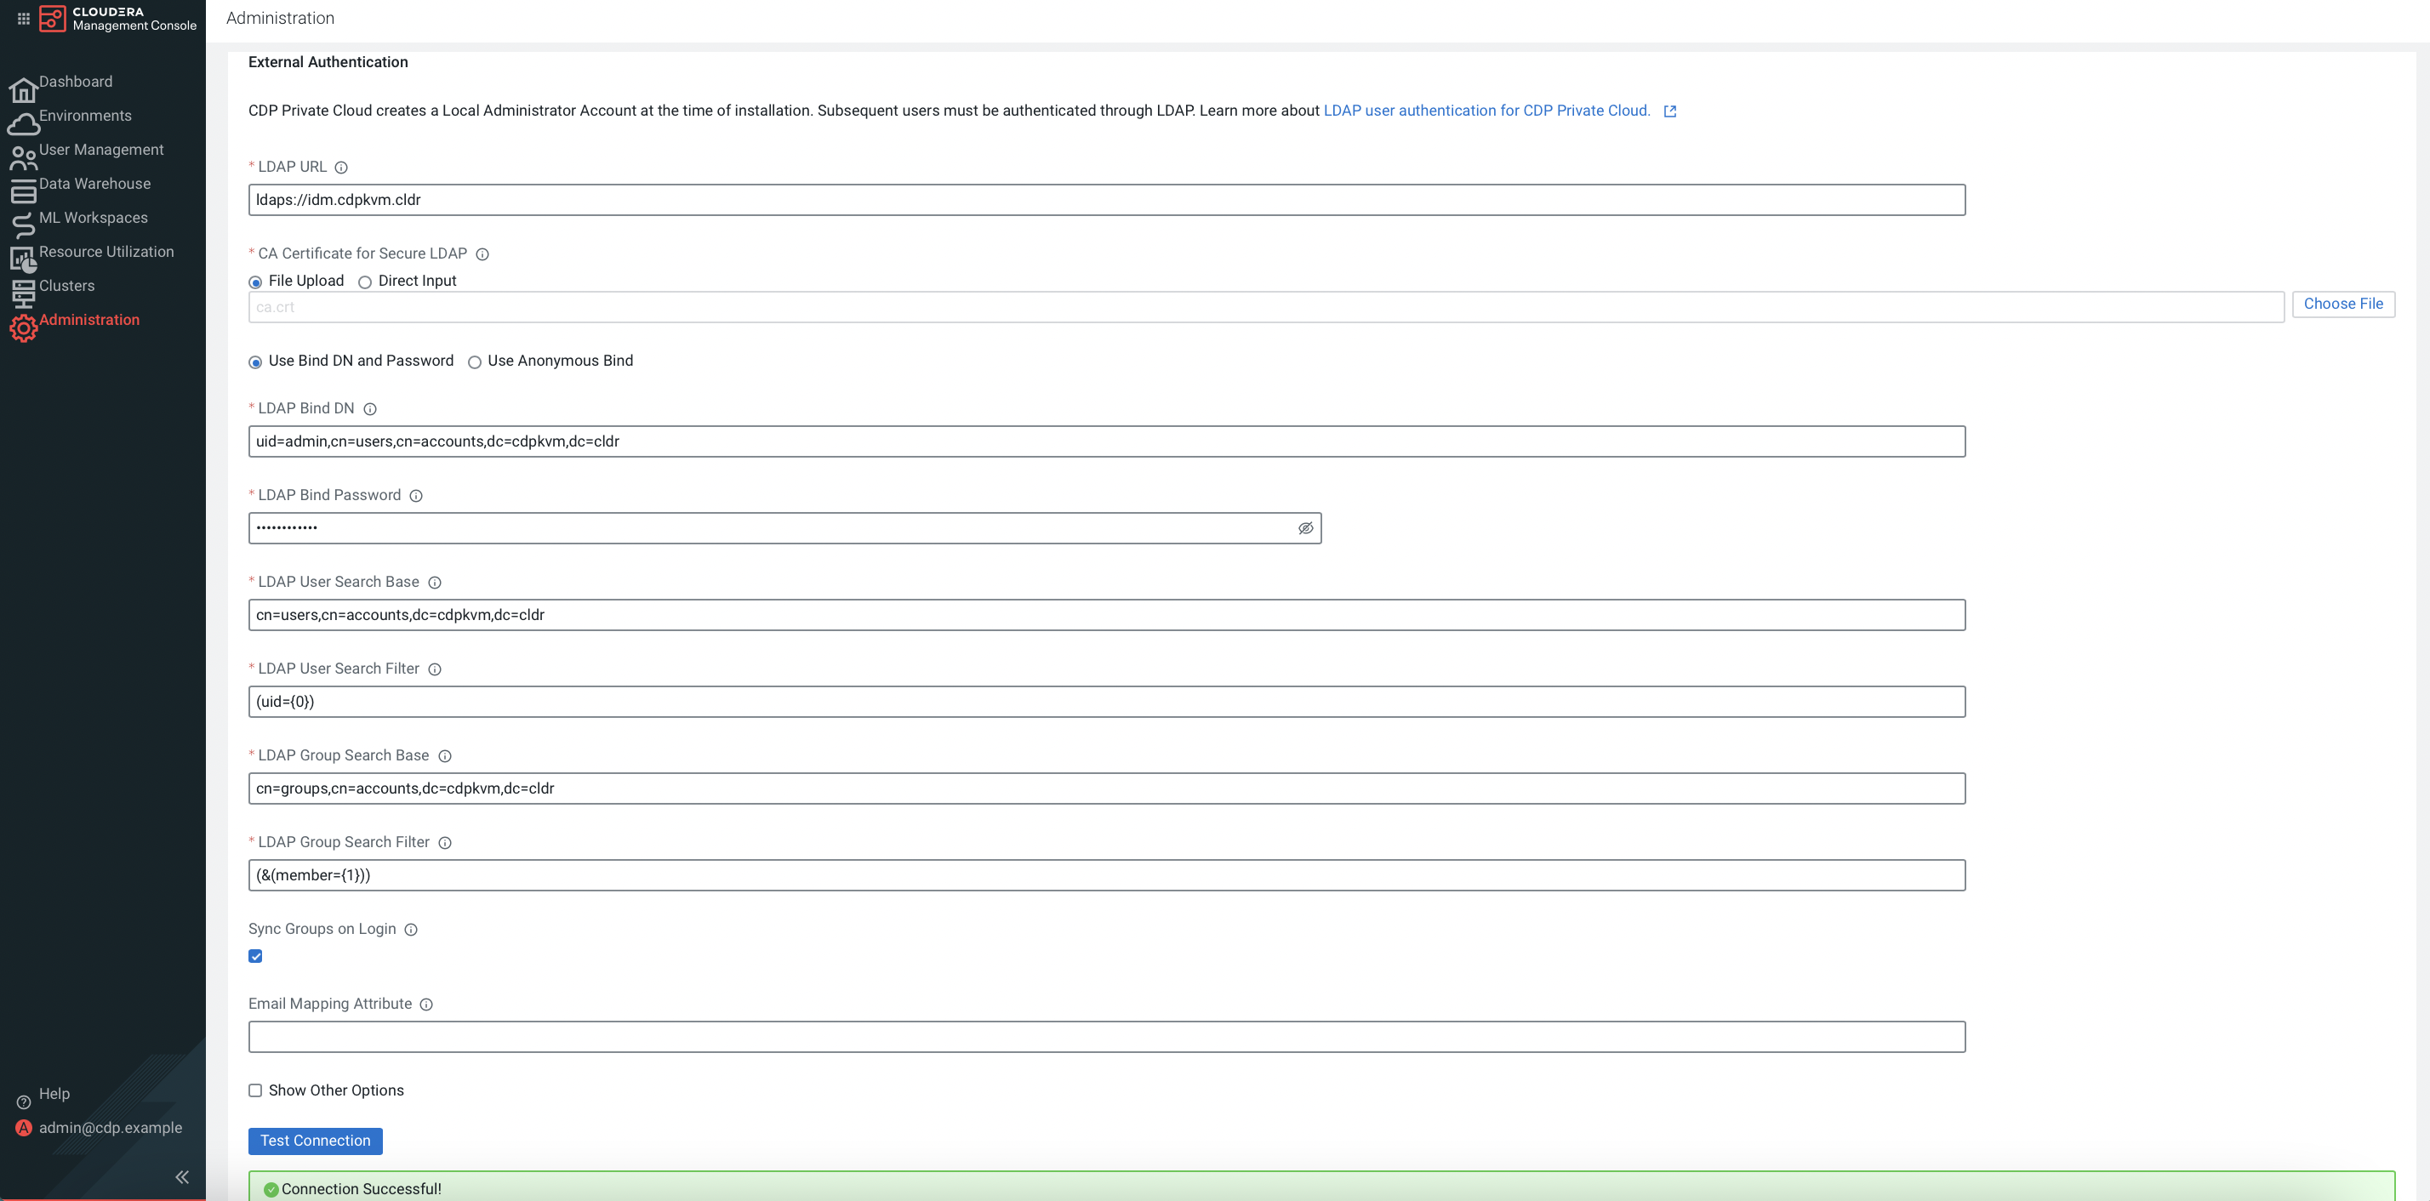
Task: Select the User Management icon
Action: point(24,157)
